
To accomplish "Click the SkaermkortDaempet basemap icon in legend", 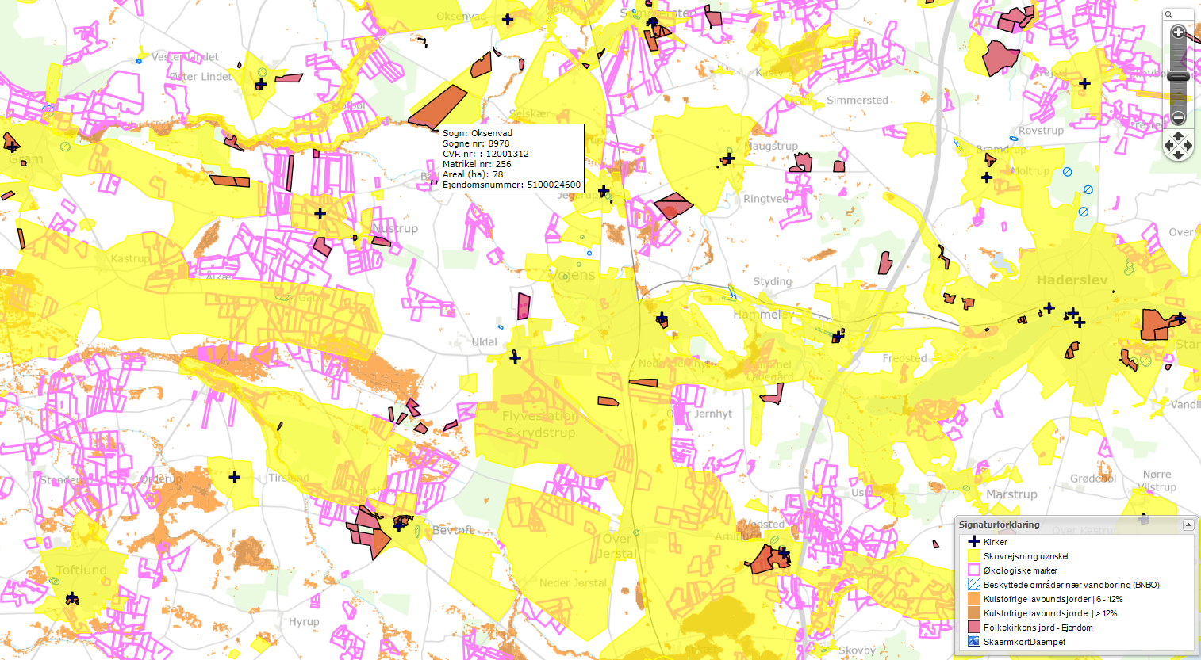I will coord(973,642).
